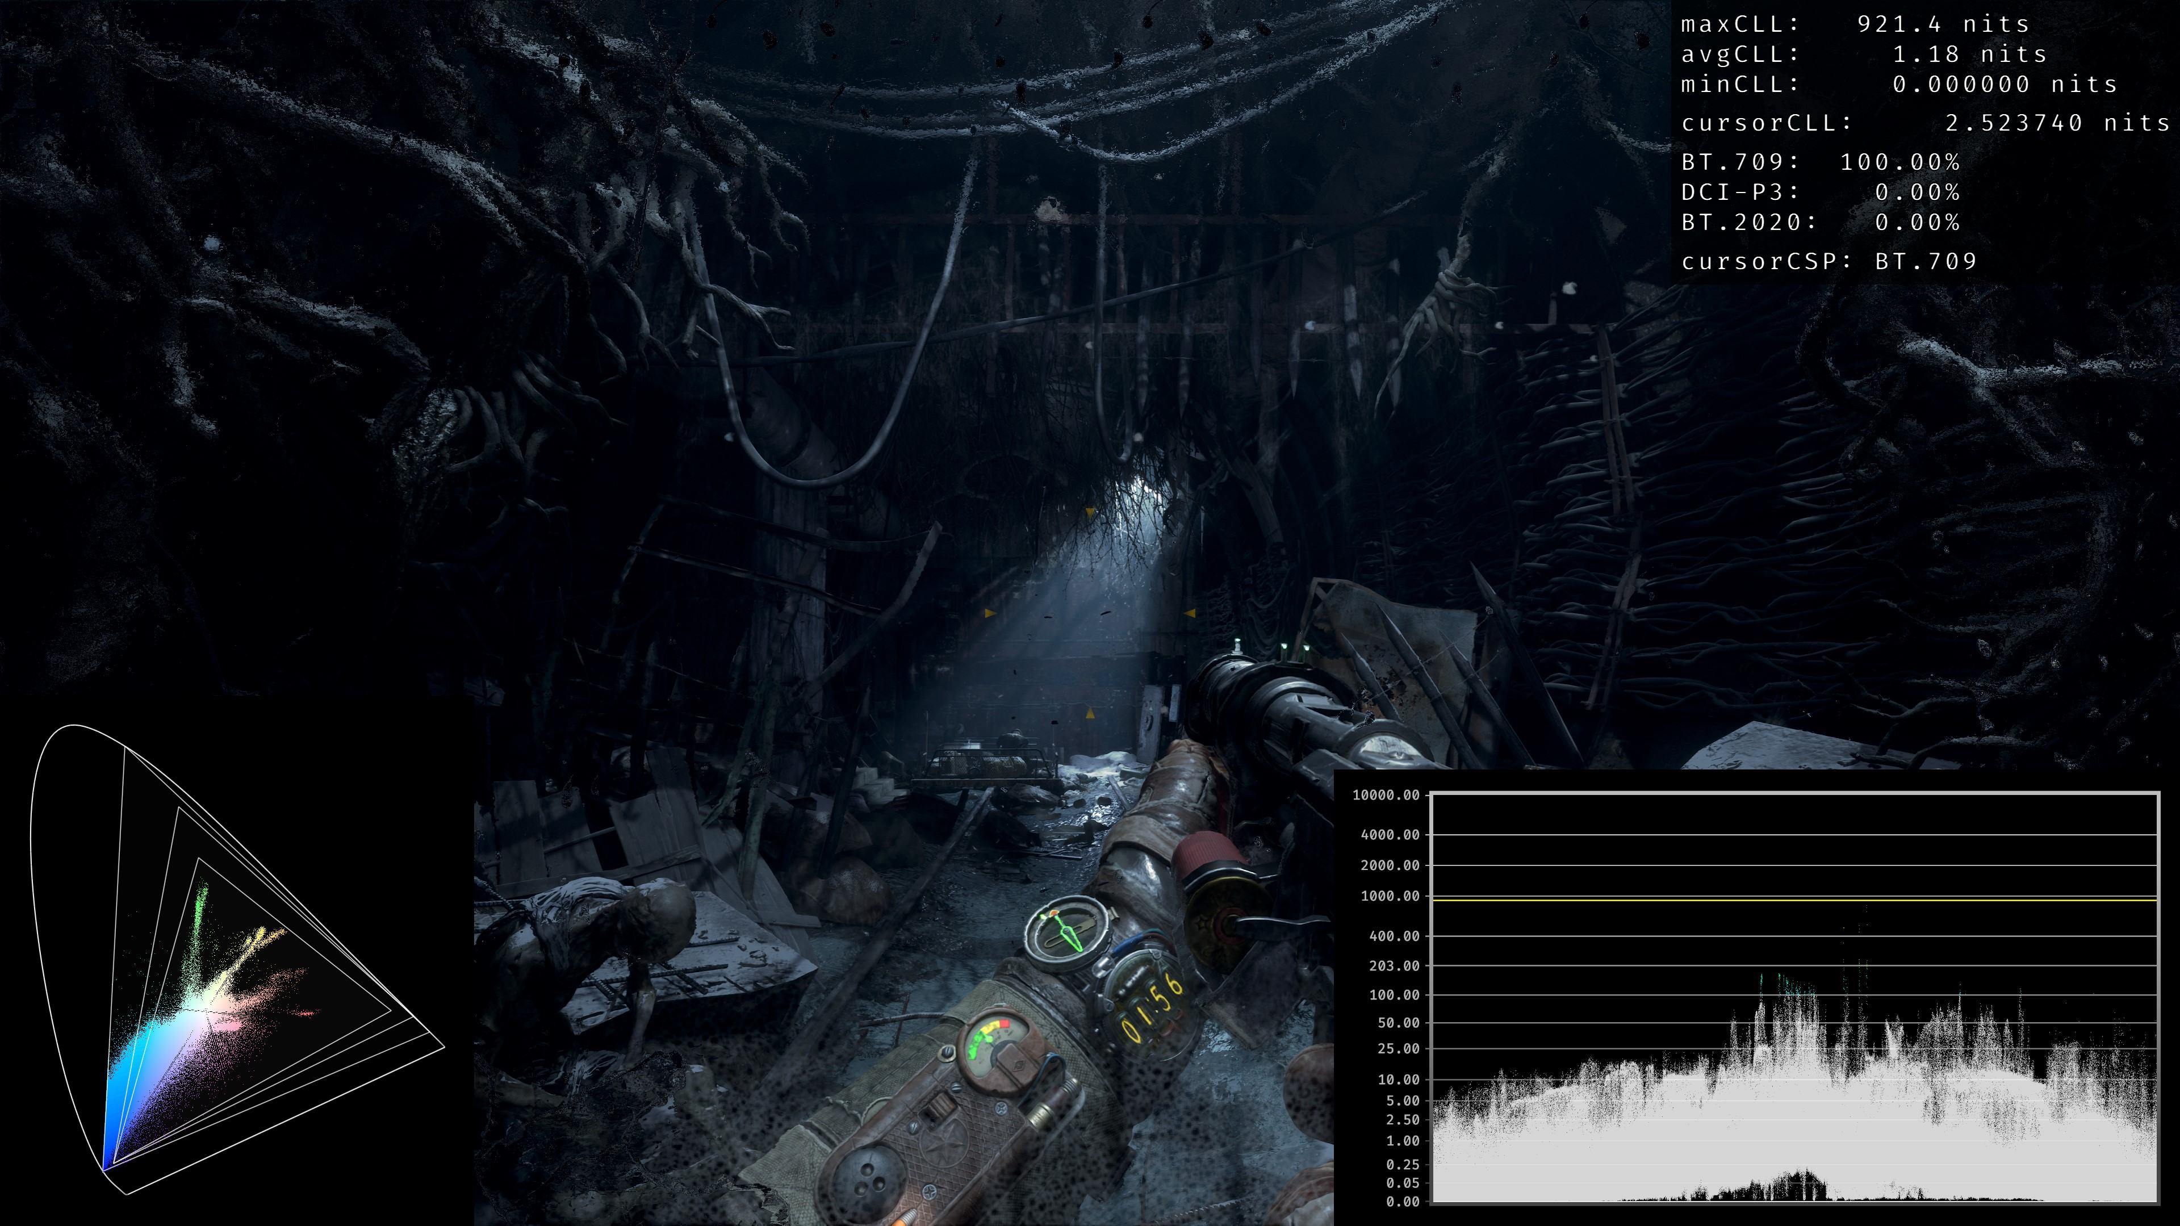
Task: Click the 2.50 waveform axis label
Action: pos(1402,1120)
